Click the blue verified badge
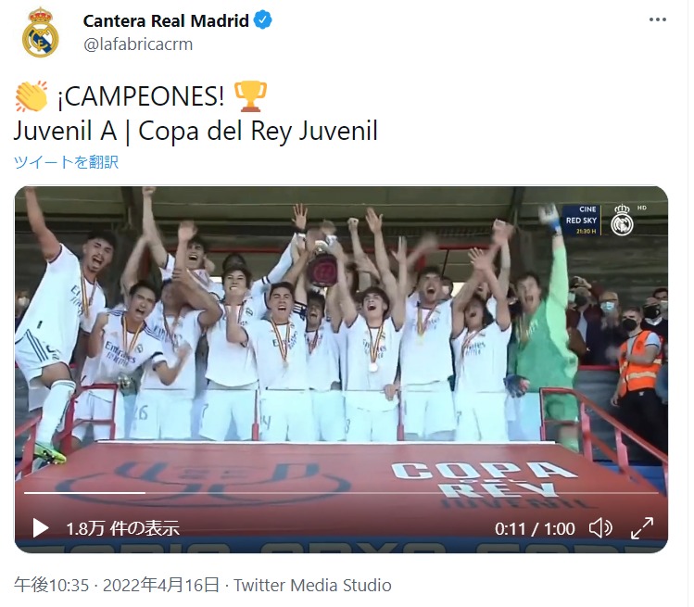694x607 pixels. [x=263, y=20]
